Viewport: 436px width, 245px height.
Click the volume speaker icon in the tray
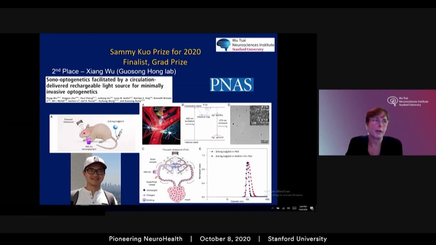tap(289, 208)
